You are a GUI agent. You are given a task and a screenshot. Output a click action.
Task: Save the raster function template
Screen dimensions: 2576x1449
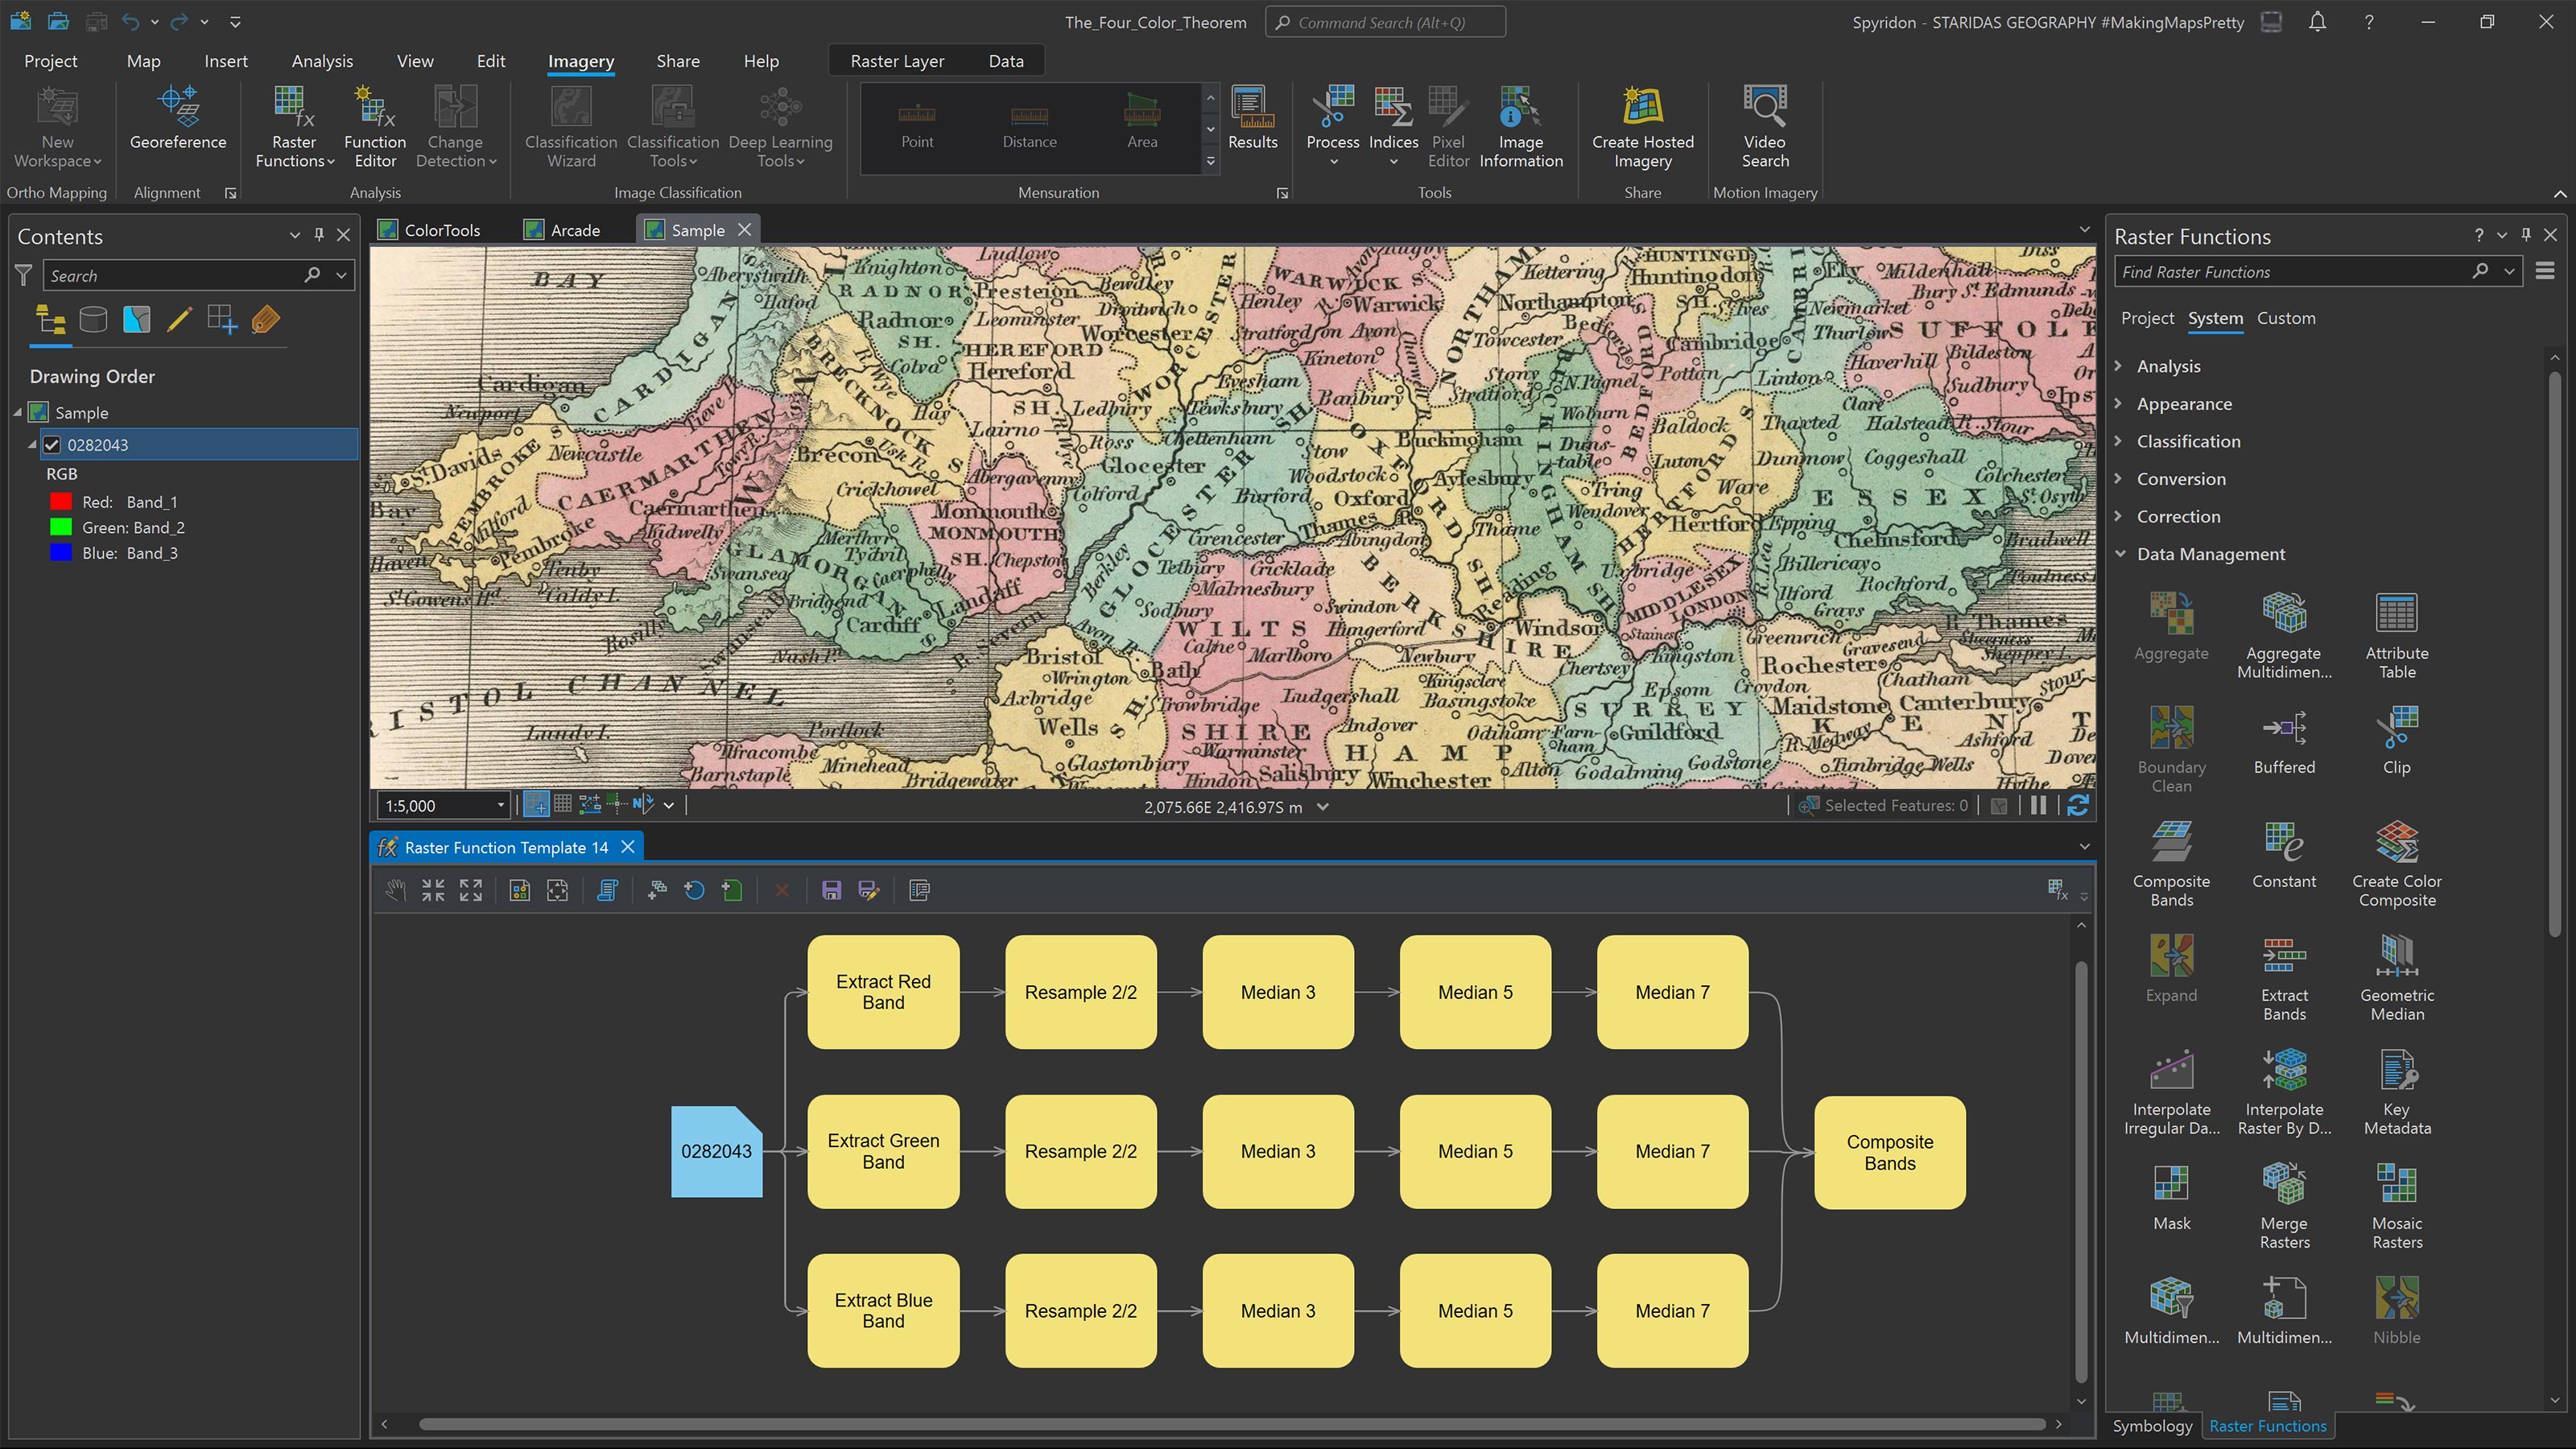click(x=832, y=890)
